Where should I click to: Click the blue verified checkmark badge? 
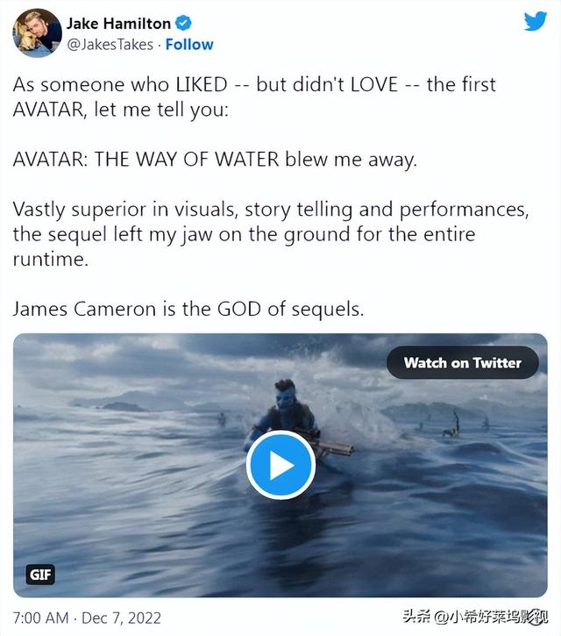(183, 23)
